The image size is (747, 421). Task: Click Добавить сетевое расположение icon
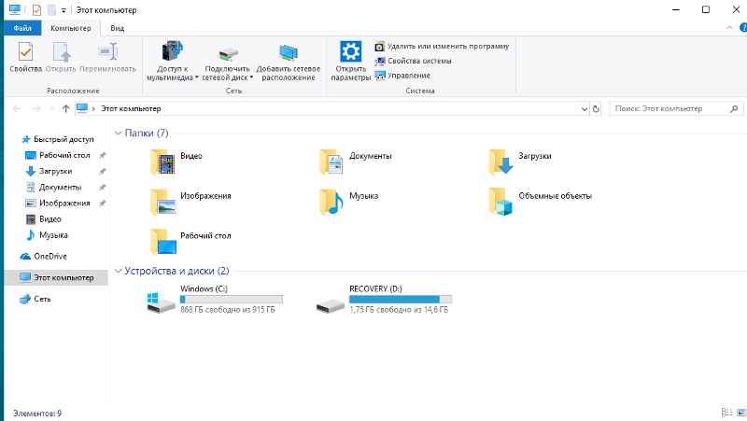(x=289, y=52)
